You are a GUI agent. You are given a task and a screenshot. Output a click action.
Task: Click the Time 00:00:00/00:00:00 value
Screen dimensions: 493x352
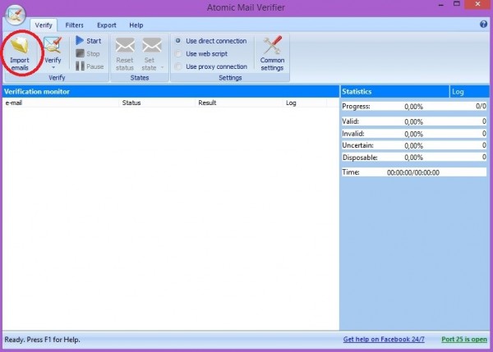pyautogui.click(x=413, y=172)
